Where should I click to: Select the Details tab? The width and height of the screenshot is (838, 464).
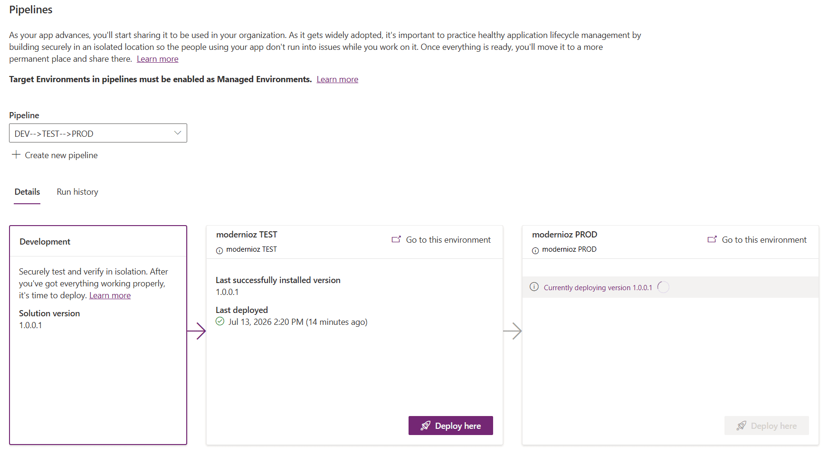27,192
